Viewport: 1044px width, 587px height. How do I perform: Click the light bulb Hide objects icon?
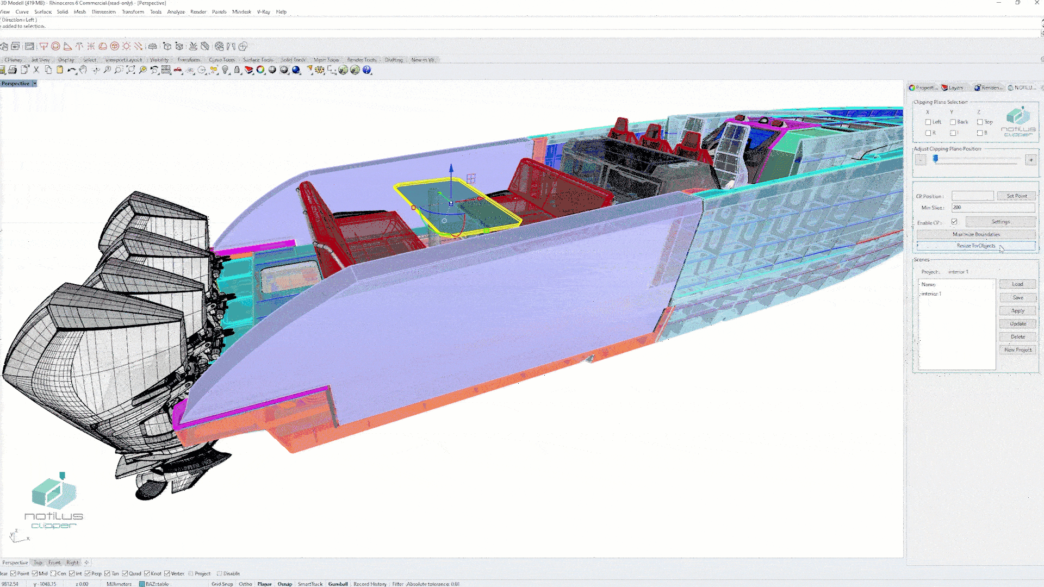(225, 70)
